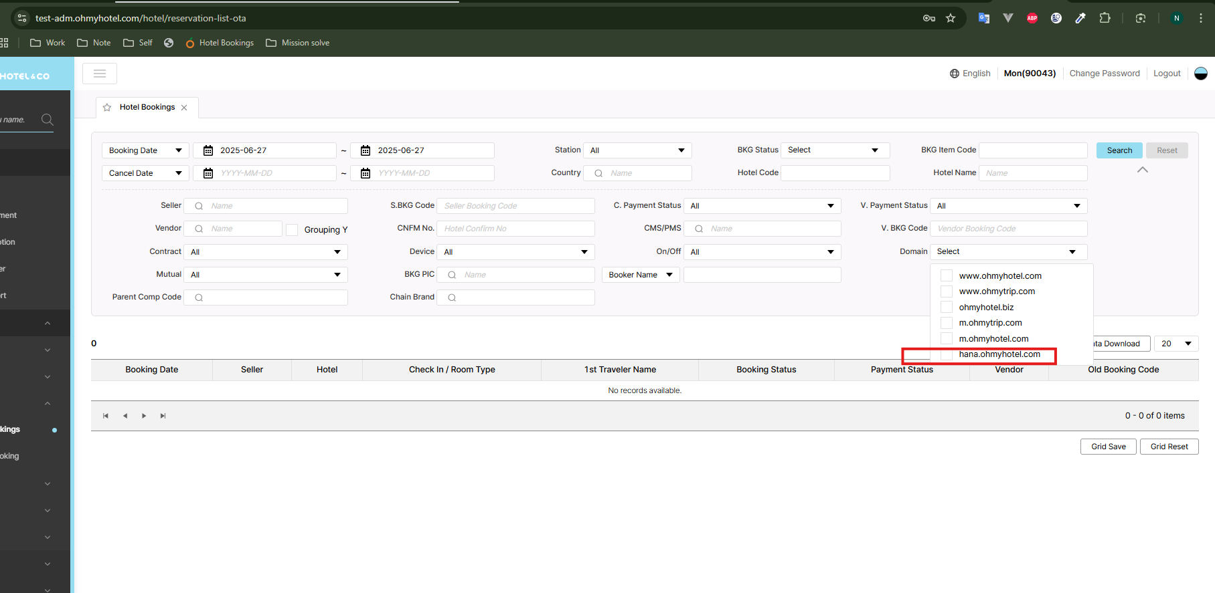Close the Hotel Bookings tab
Image resolution: width=1215 pixels, height=593 pixels.
pos(184,108)
